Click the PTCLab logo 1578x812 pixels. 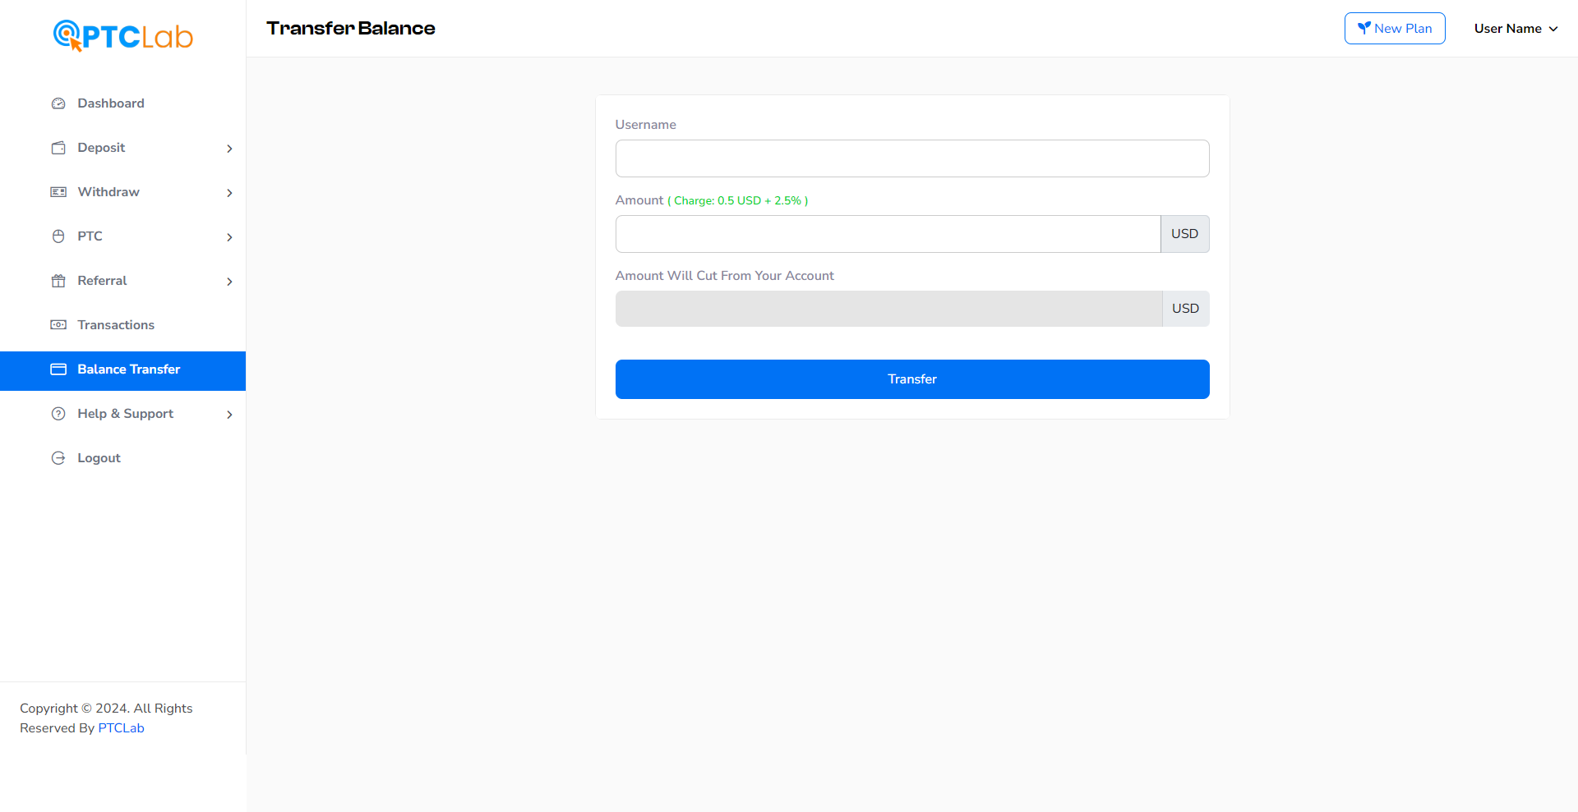pos(122,34)
